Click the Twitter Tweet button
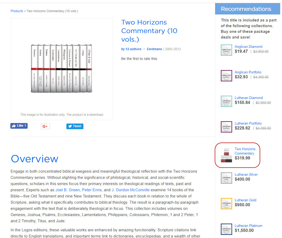This screenshot has width=282, height=238. pyautogui.click(x=75, y=126)
